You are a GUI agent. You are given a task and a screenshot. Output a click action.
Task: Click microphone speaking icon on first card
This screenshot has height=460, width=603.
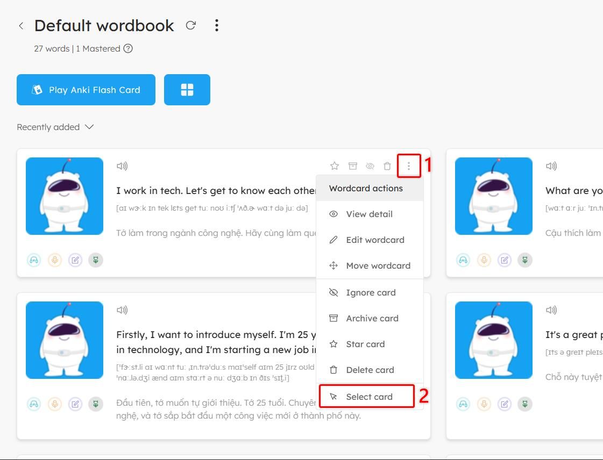coord(54,260)
